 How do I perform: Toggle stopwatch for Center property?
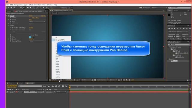(11, 18)
